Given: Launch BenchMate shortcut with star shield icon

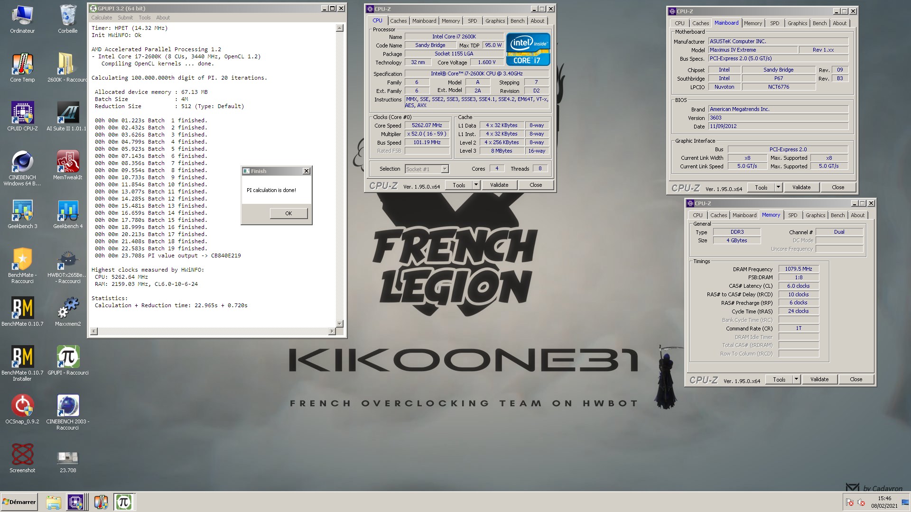Looking at the screenshot, I should pyautogui.click(x=22, y=266).
